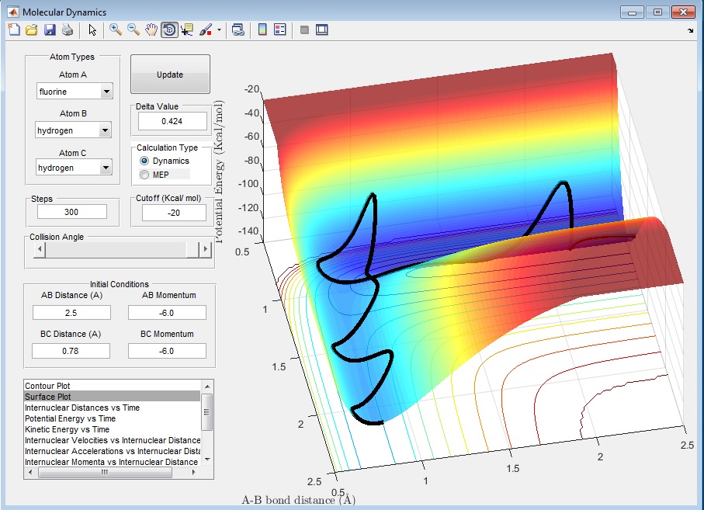Select the MEP calculation type
704x510 pixels.
tap(144, 175)
